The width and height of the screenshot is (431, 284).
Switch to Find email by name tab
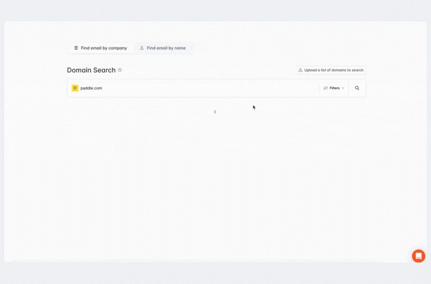coord(163,48)
